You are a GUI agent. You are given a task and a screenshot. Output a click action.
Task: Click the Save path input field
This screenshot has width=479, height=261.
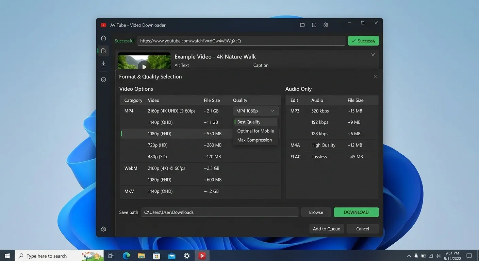click(x=220, y=212)
